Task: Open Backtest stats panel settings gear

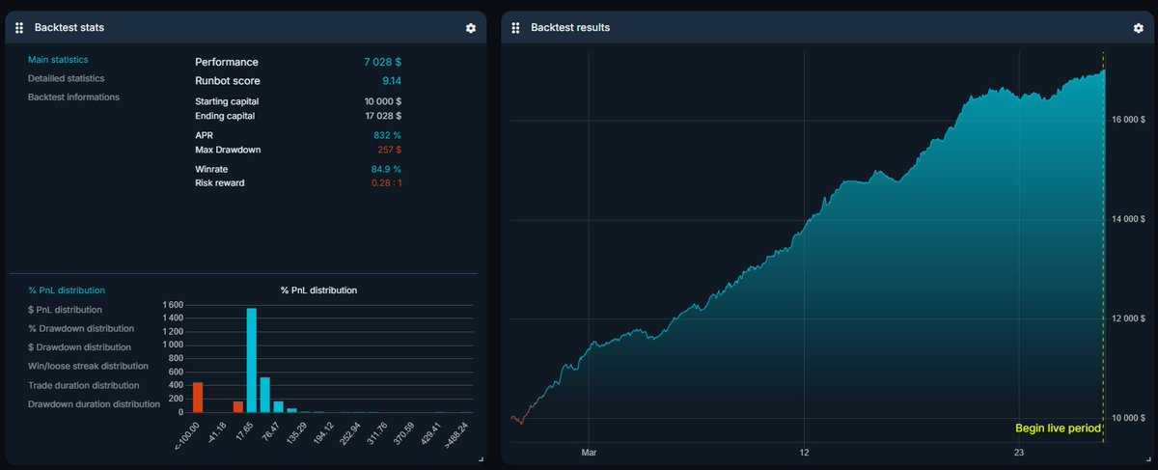Action: pos(471,28)
